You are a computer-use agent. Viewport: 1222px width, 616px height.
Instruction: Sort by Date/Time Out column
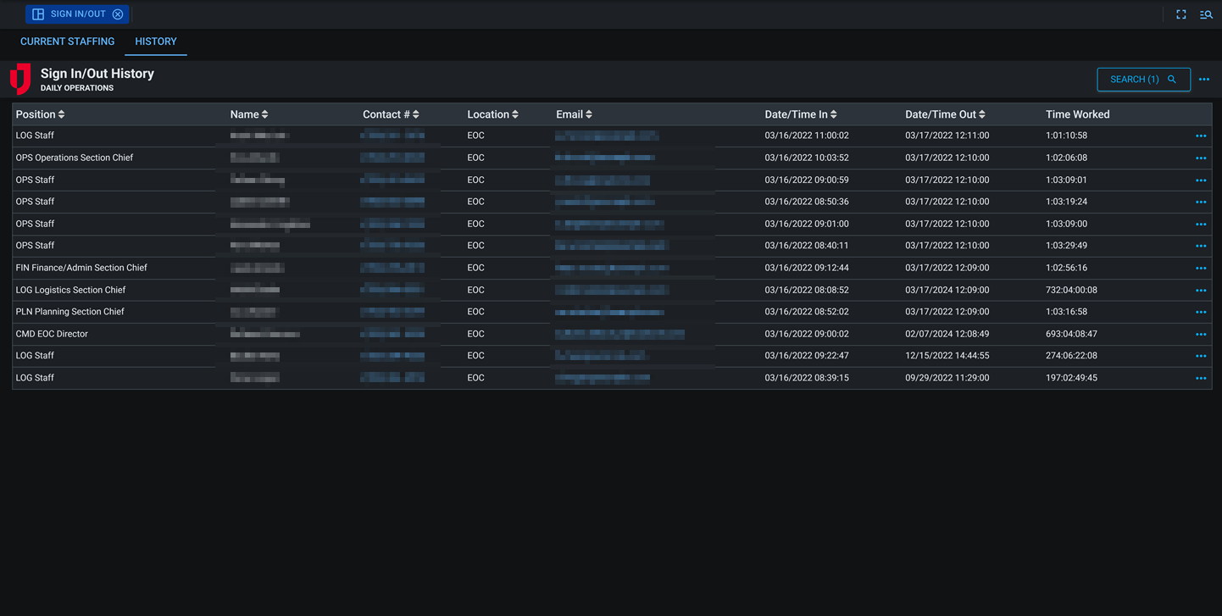coord(945,114)
